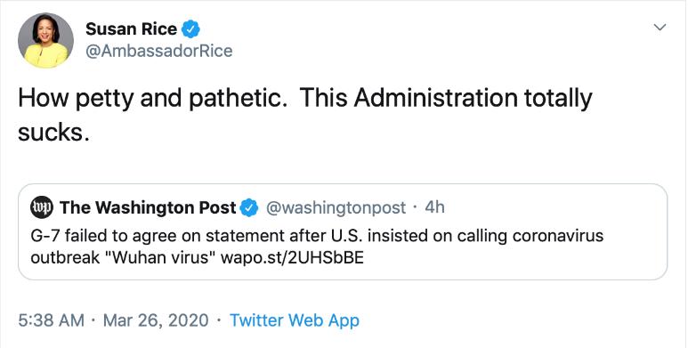Open the Susan Rice display name
This screenshot has height=348, width=688.
131,29
